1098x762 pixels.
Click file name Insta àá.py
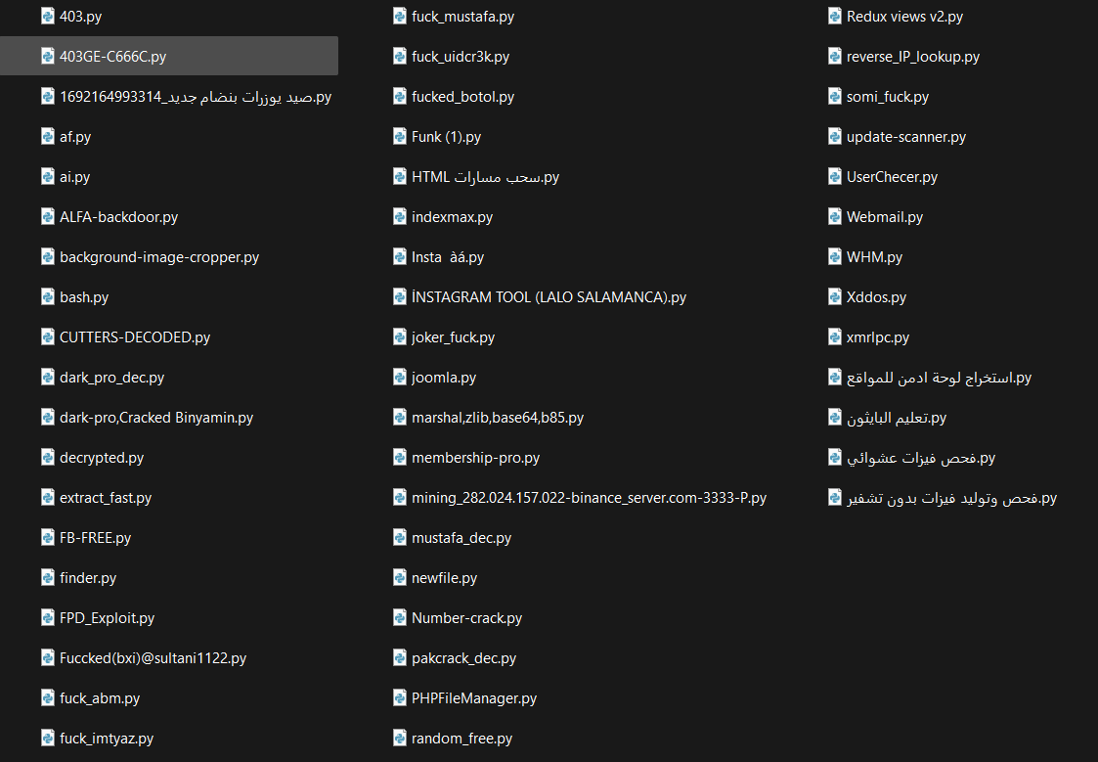(448, 257)
